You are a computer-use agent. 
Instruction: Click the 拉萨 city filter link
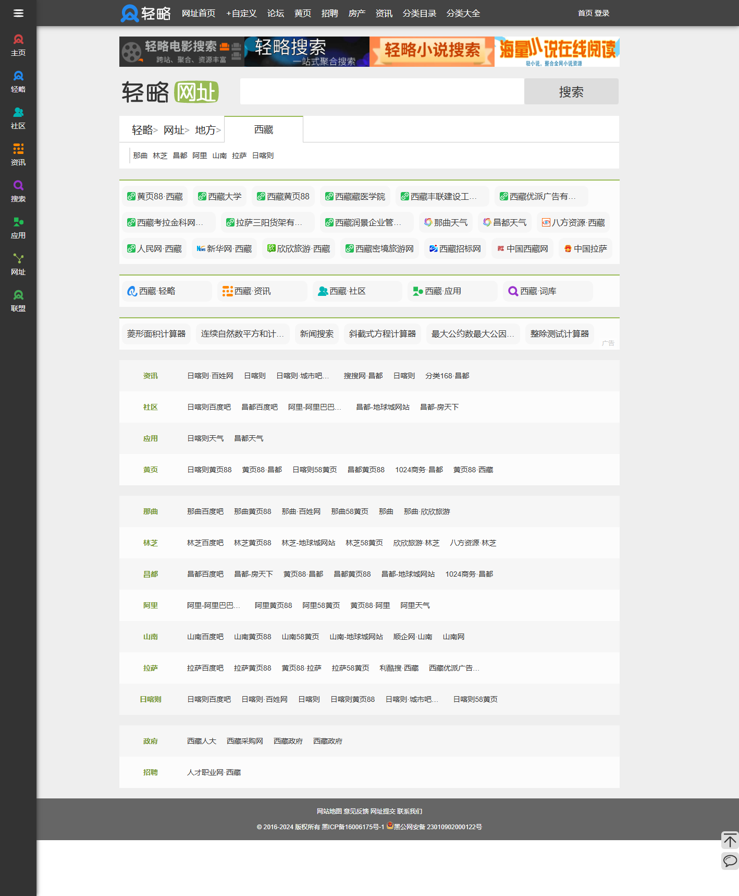[239, 156]
